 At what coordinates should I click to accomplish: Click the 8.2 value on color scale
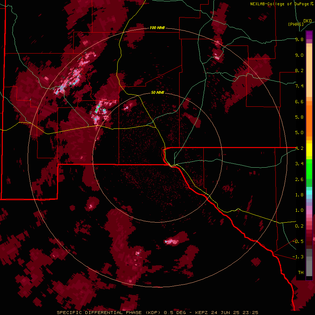click(x=299, y=70)
